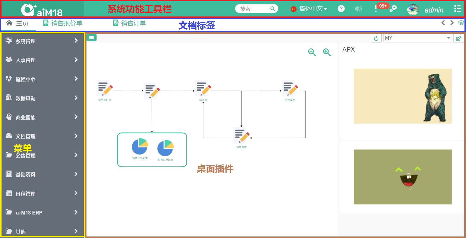
Task: Expand the 其他 menu chevron
Action: 76,231
